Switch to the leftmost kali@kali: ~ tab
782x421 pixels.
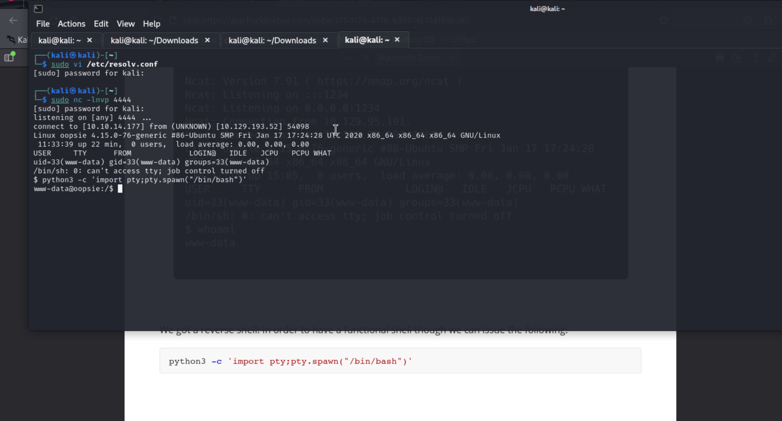(x=60, y=40)
